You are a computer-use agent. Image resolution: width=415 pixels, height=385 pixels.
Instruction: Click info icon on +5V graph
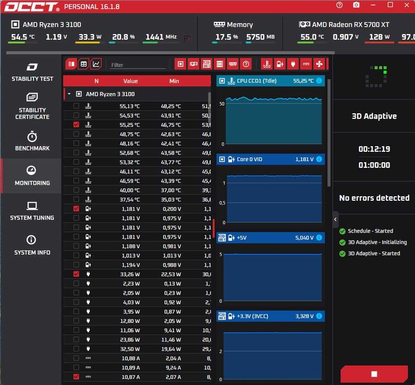click(319, 238)
